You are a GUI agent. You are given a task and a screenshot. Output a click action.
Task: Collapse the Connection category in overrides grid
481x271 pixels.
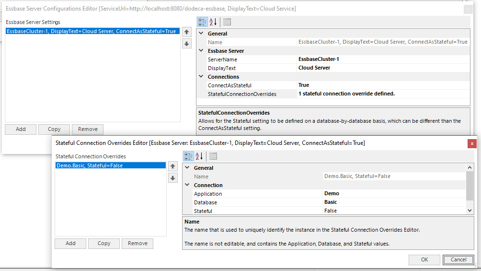pos(187,185)
